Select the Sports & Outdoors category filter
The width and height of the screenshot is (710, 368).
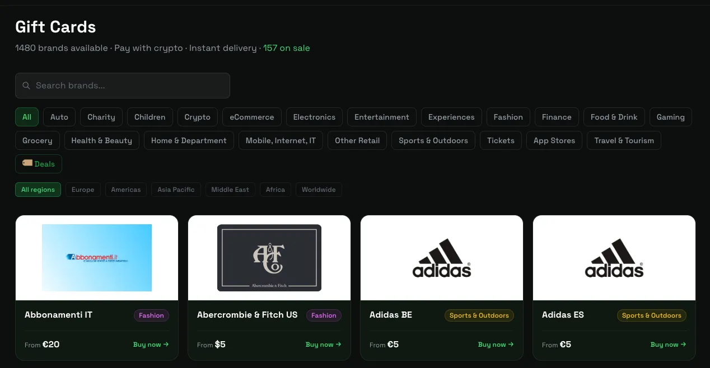(433, 140)
